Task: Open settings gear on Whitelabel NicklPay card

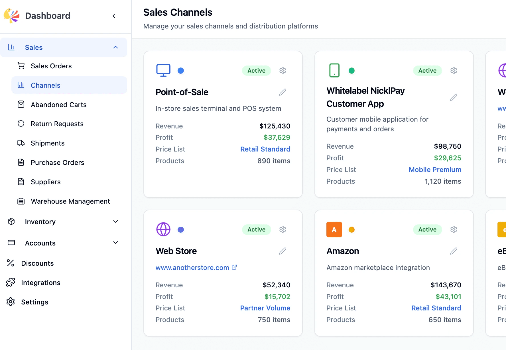Action: pos(454,71)
